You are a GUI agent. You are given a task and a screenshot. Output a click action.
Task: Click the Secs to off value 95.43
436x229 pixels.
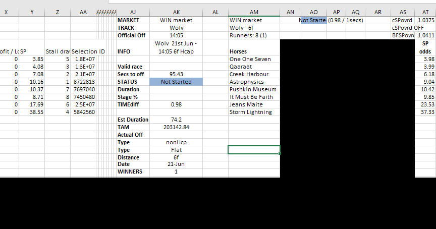tap(176, 74)
